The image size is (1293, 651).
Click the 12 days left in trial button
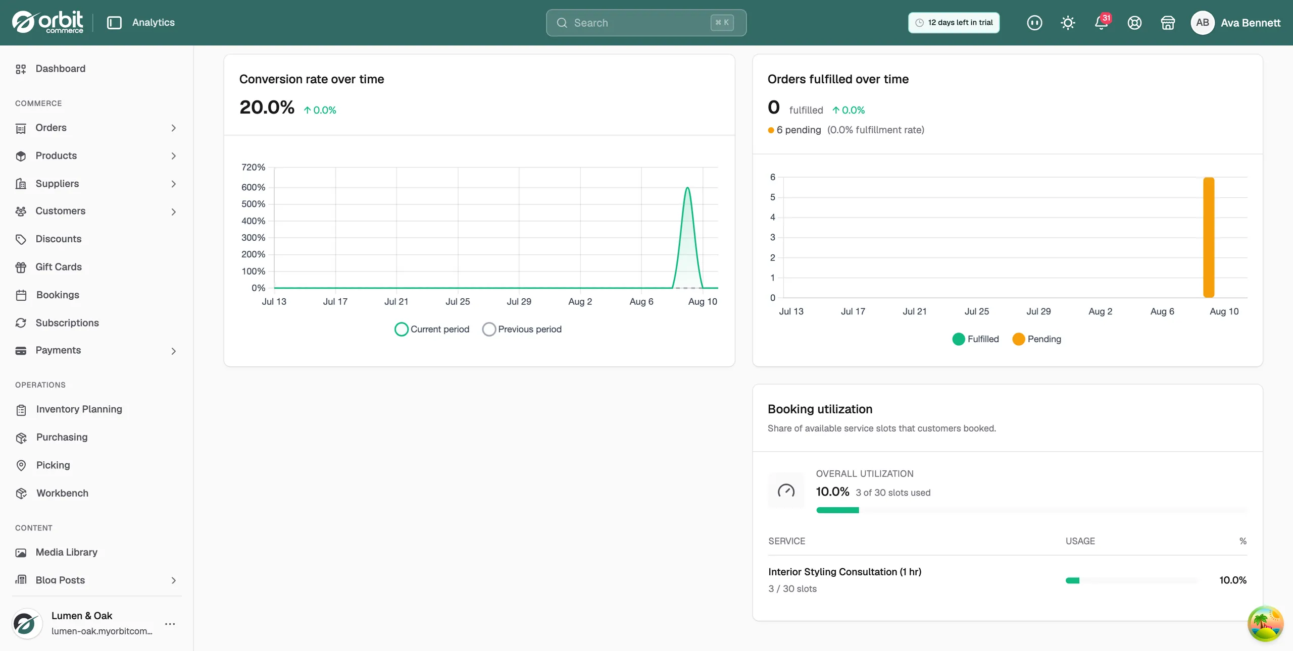click(954, 23)
